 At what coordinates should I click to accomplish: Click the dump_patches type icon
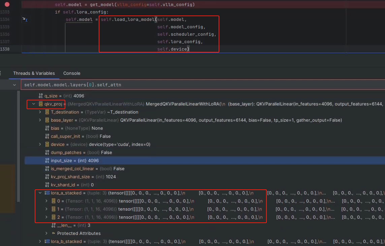(x=47, y=152)
